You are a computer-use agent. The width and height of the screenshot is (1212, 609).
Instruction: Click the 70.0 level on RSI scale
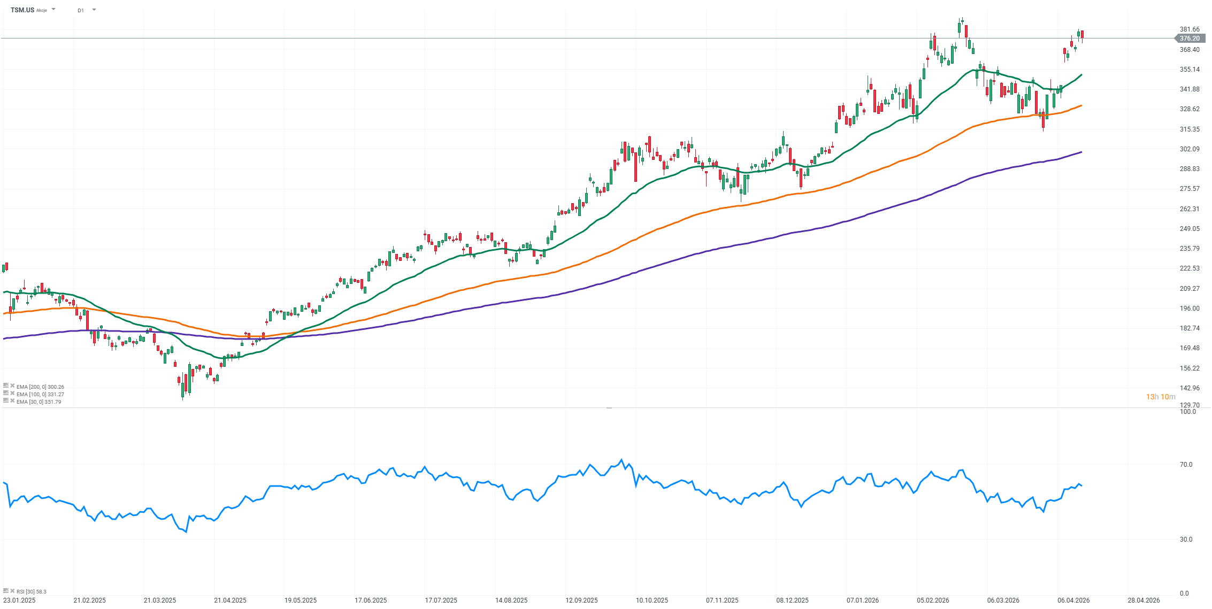pyautogui.click(x=1186, y=465)
